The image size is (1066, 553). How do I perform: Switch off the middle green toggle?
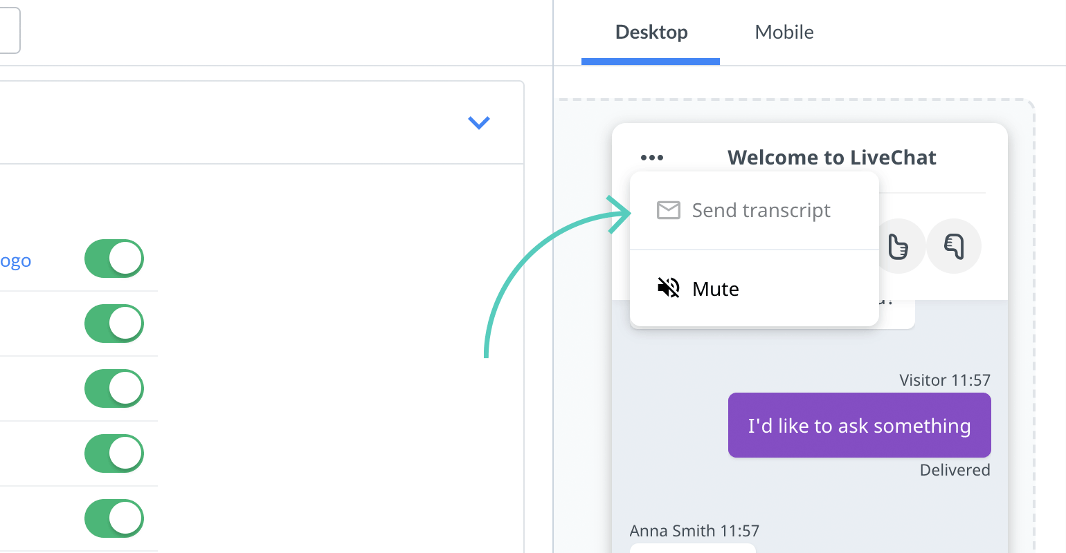(114, 388)
